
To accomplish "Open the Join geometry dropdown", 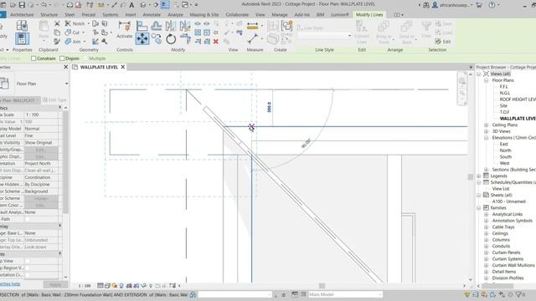I will (x=84, y=41).
